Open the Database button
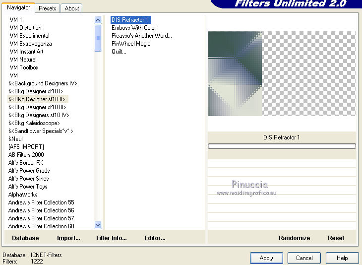This screenshot has width=362, height=265. point(25,238)
